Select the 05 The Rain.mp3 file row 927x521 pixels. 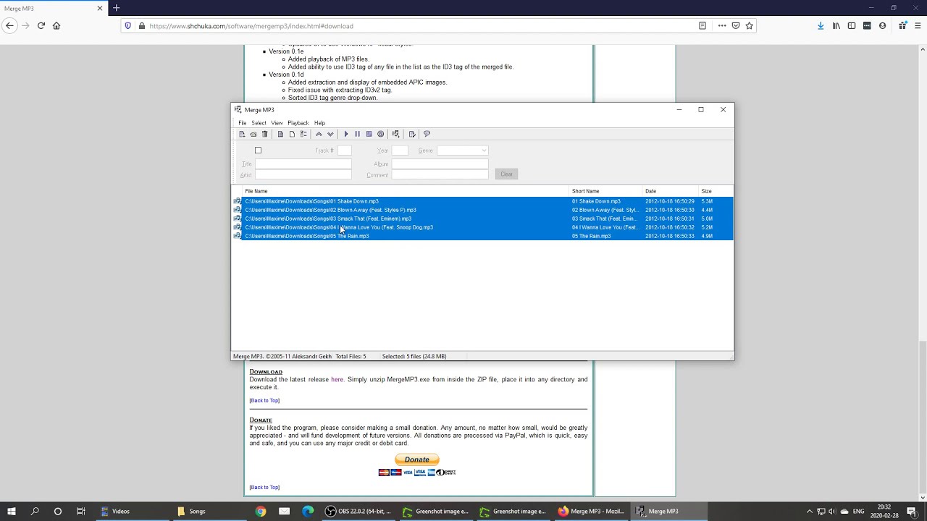pos(482,236)
